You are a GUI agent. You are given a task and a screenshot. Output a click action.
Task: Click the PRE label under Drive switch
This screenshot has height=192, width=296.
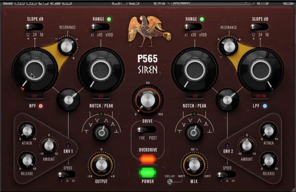tap(142, 138)
